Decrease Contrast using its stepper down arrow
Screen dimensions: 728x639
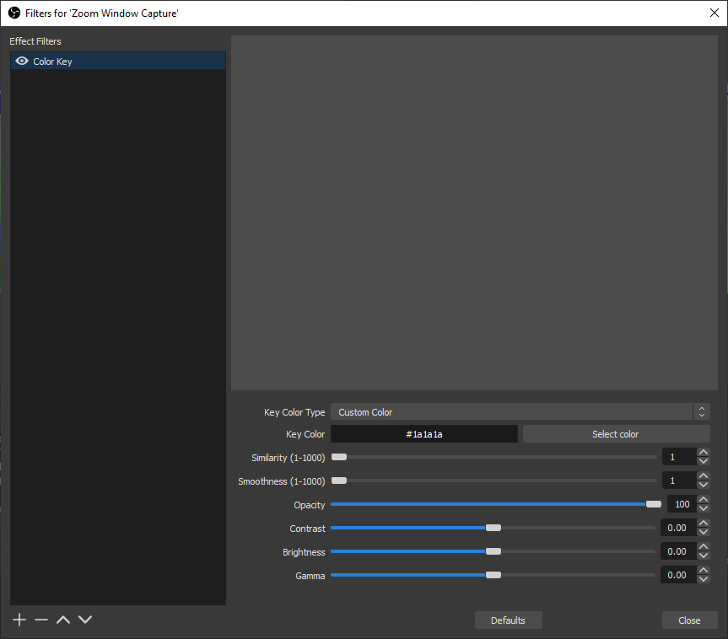pos(704,532)
